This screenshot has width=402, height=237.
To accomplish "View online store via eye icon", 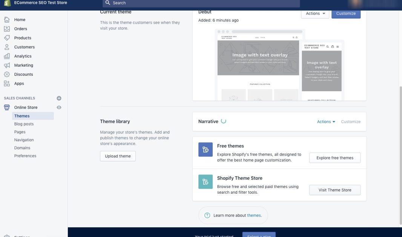I will 59,107.
